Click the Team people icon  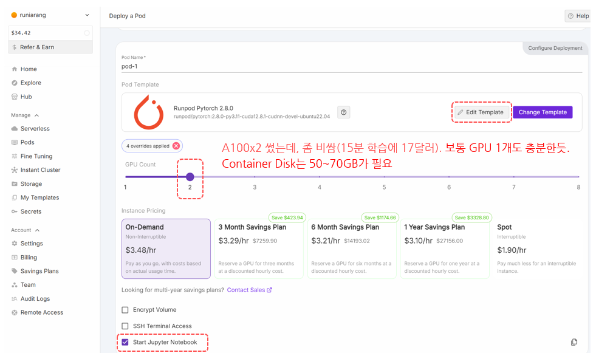15,284
